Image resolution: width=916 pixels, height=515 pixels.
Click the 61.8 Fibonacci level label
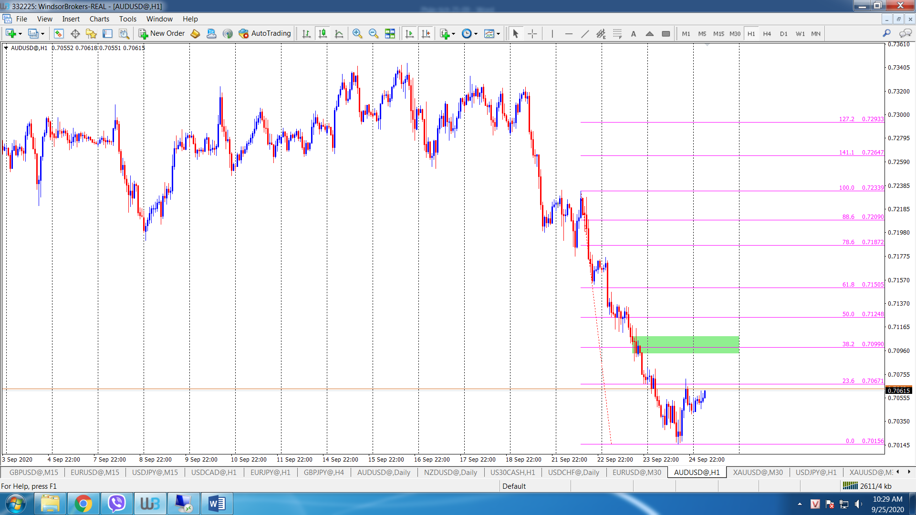pyautogui.click(x=848, y=284)
